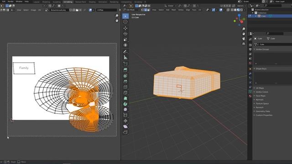Switch perspective/orthographic grid icon in viewport

click(x=244, y=44)
